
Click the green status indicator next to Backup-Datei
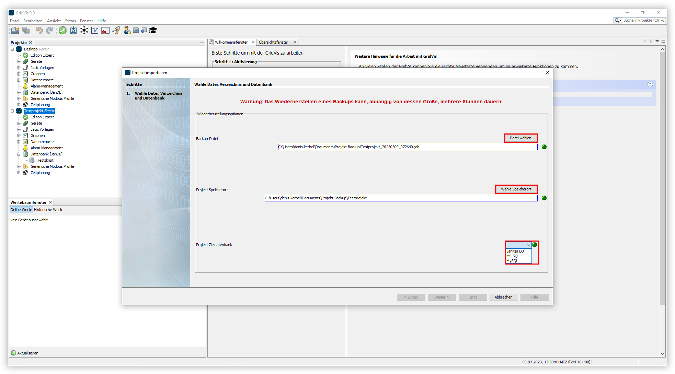click(x=544, y=147)
